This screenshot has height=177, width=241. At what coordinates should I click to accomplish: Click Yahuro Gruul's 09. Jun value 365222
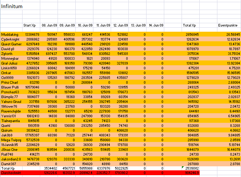(69, 102)
